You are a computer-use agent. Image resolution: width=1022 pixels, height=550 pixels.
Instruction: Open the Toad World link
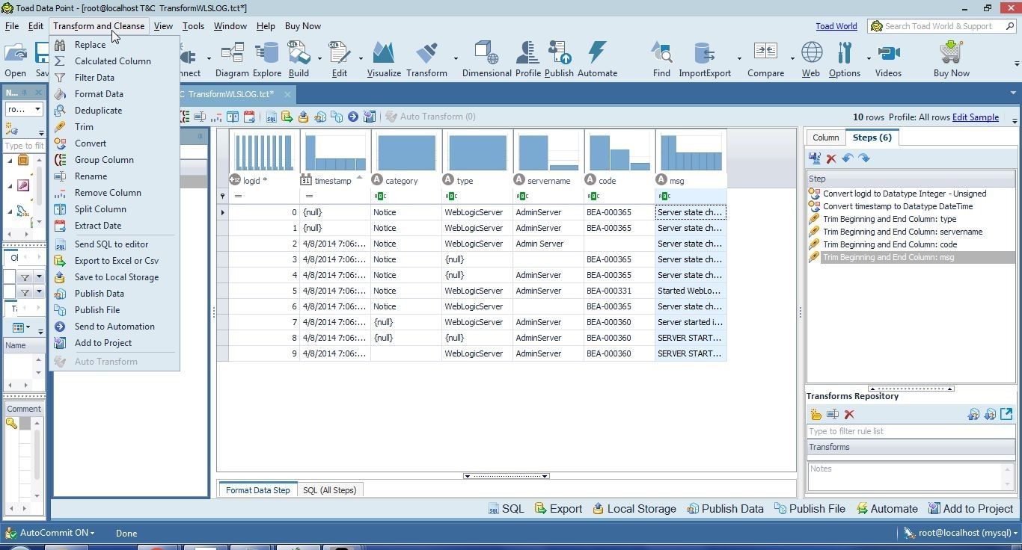[x=836, y=26]
